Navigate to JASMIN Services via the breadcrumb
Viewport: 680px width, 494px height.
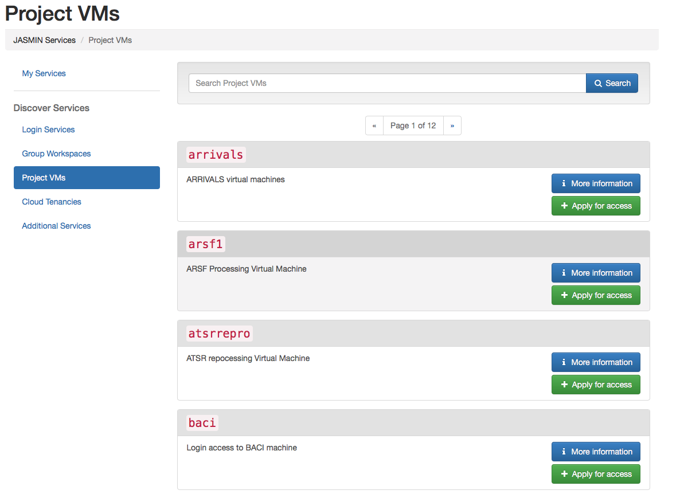tap(44, 40)
